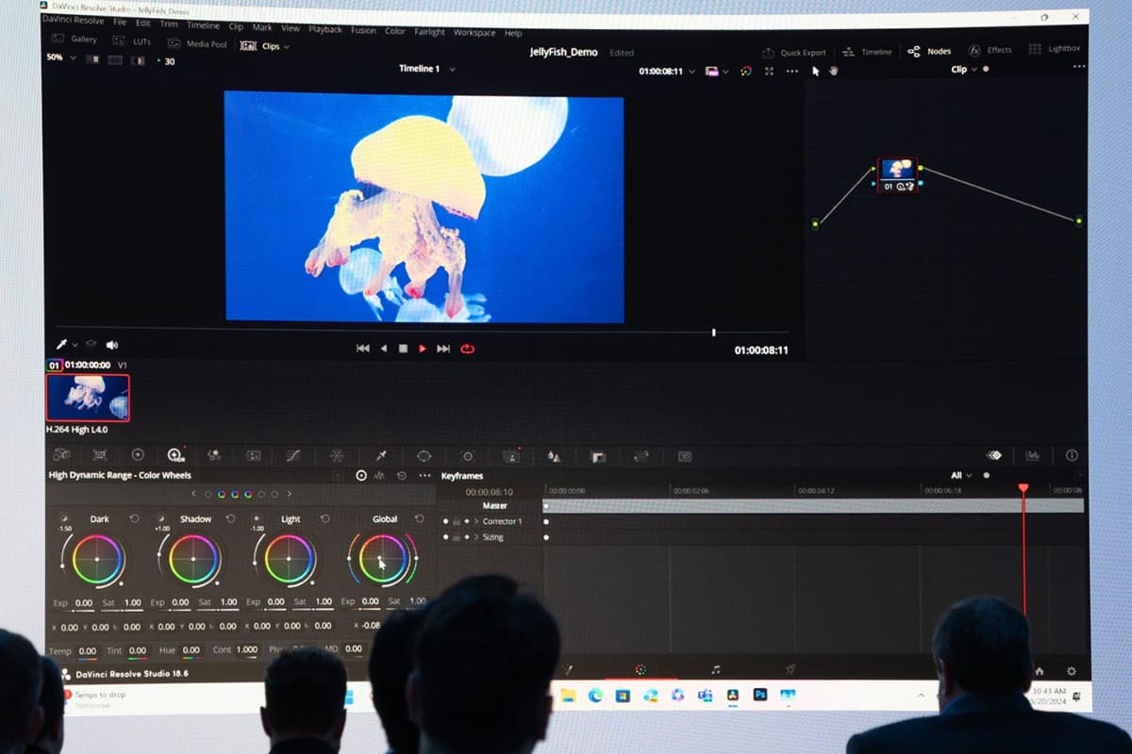The width and height of the screenshot is (1132, 754).
Task: Open the Nodes panel
Action: tap(930, 50)
